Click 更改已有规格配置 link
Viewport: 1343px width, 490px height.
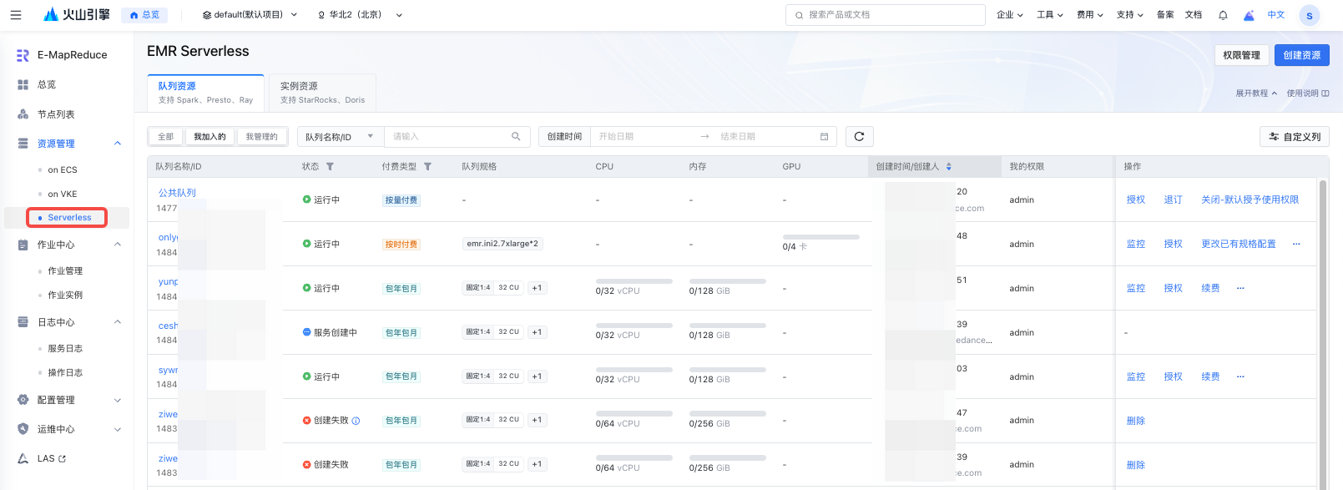1238,244
